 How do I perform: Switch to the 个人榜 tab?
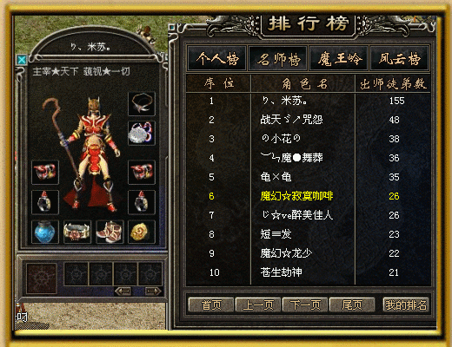[x=217, y=59]
